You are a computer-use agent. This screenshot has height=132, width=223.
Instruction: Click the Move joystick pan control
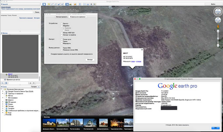[218, 20]
